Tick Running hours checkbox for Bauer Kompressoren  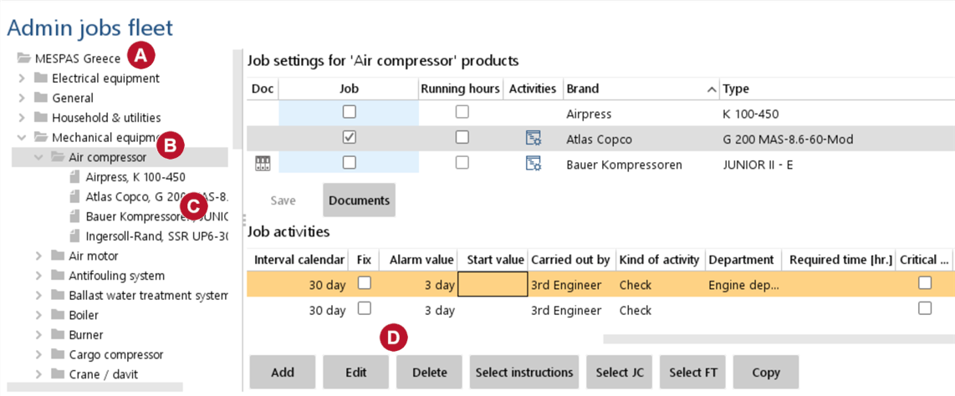[462, 162]
